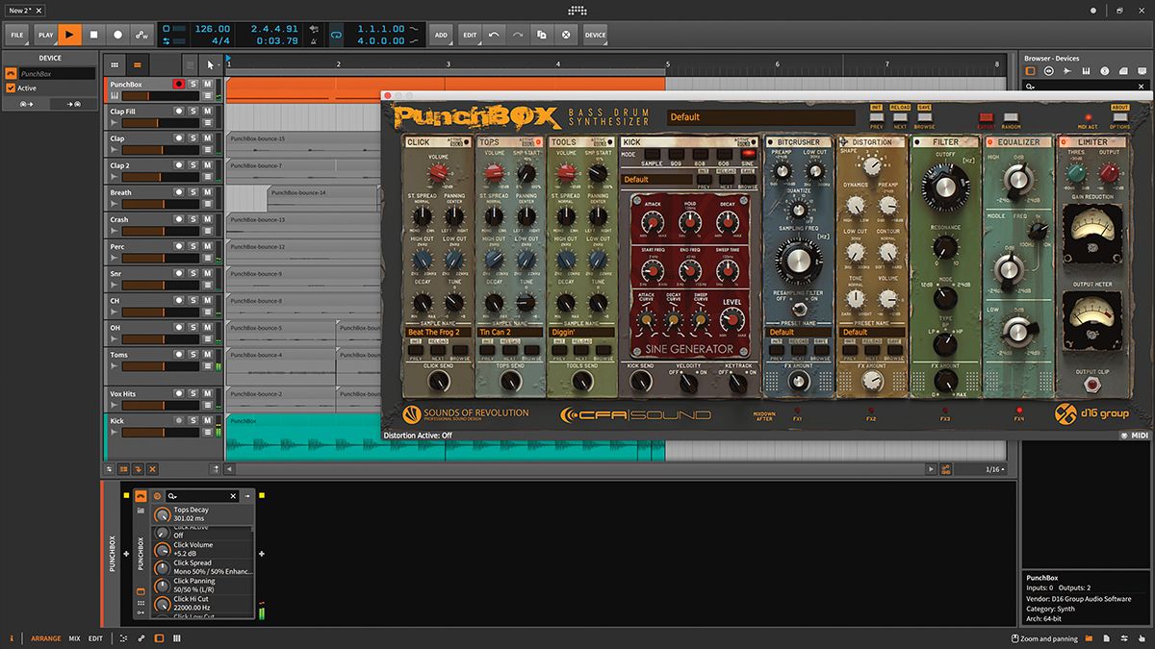This screenshot has height=649, width=1155.
Task: Open Kick module preset Default field
Action: pos(657,179)
